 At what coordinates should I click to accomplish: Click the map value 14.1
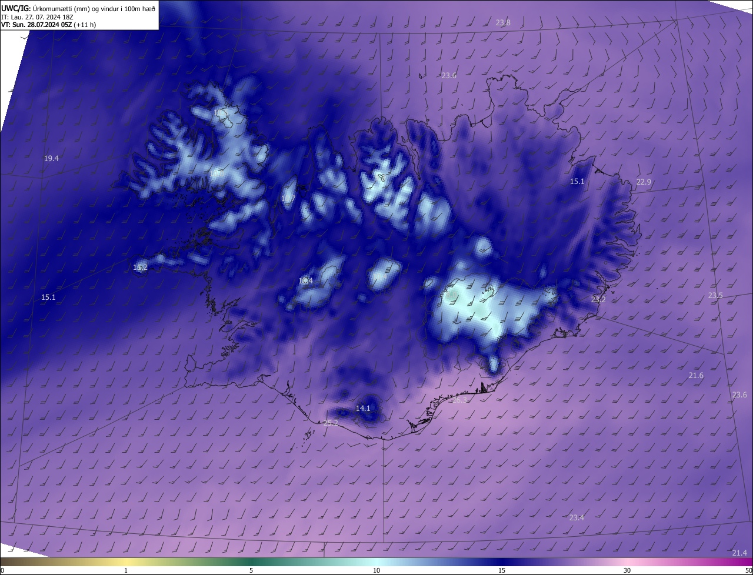pos(363,409)
